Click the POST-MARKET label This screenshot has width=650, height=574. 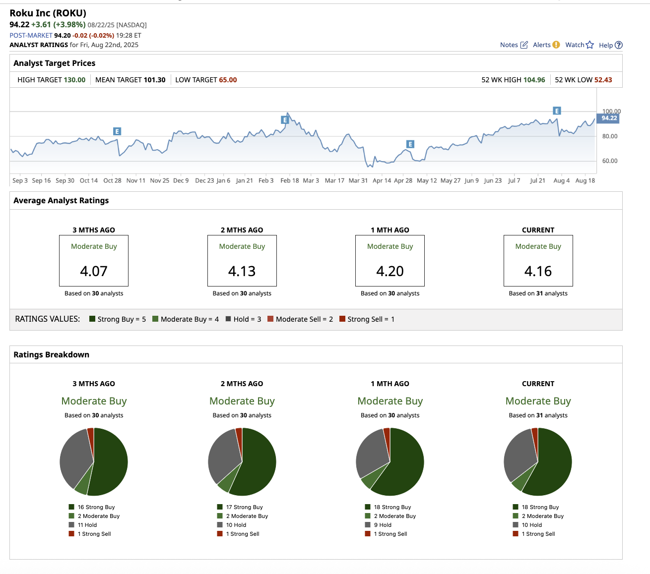[31, 35]
